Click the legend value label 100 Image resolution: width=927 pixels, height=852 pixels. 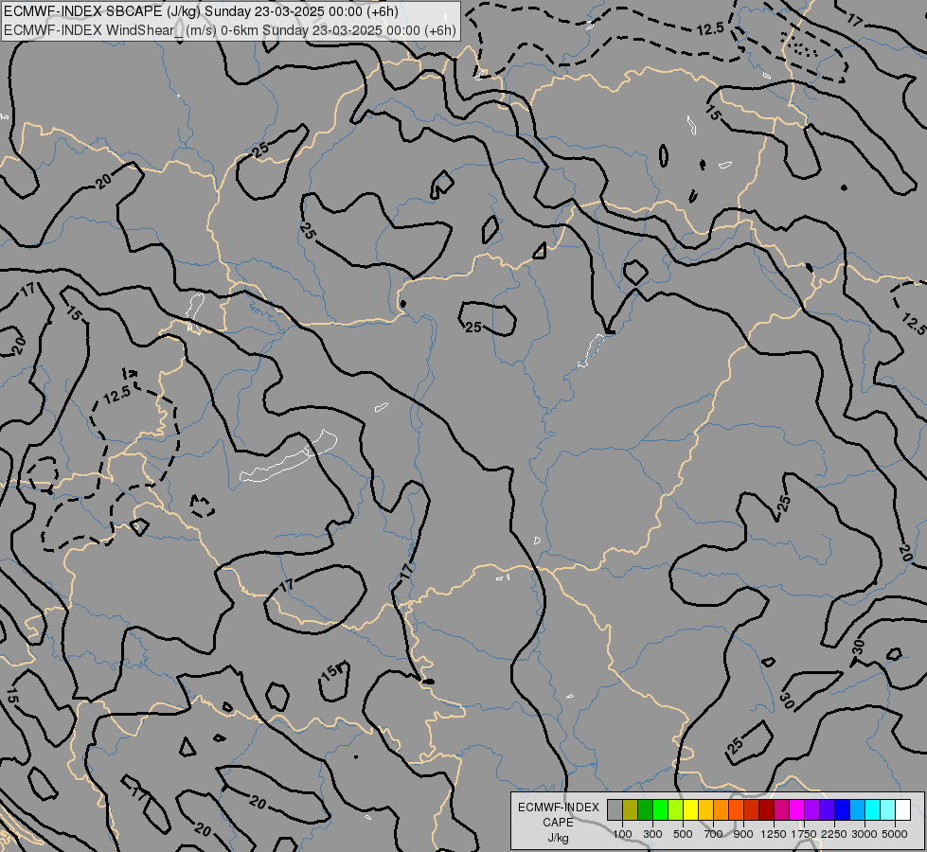click(x=622, y=834)
